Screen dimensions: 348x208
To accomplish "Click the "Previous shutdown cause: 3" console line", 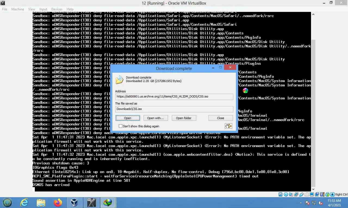I will [x=61, y=163].
